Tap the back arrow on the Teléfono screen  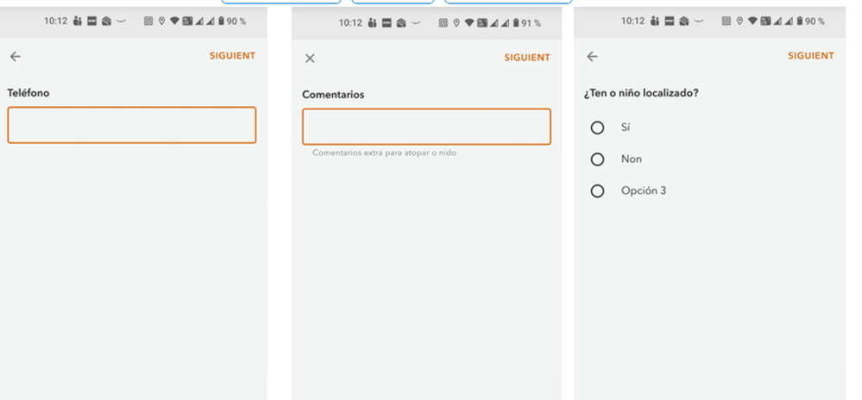[16, 56]
